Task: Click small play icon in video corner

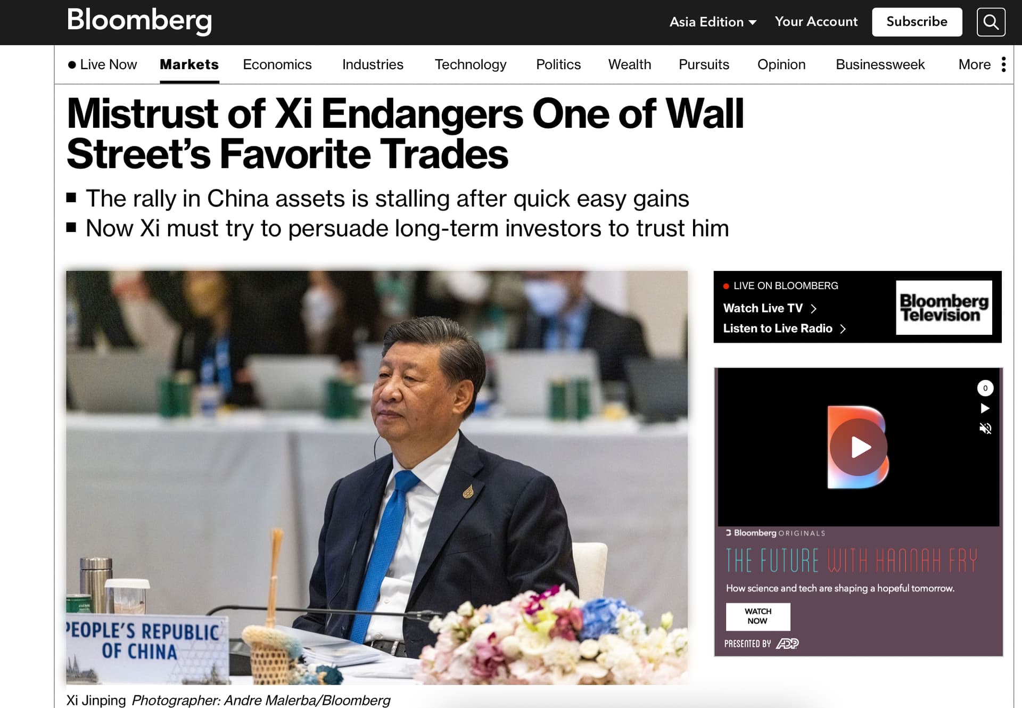Action: click(x=985, y=408)
